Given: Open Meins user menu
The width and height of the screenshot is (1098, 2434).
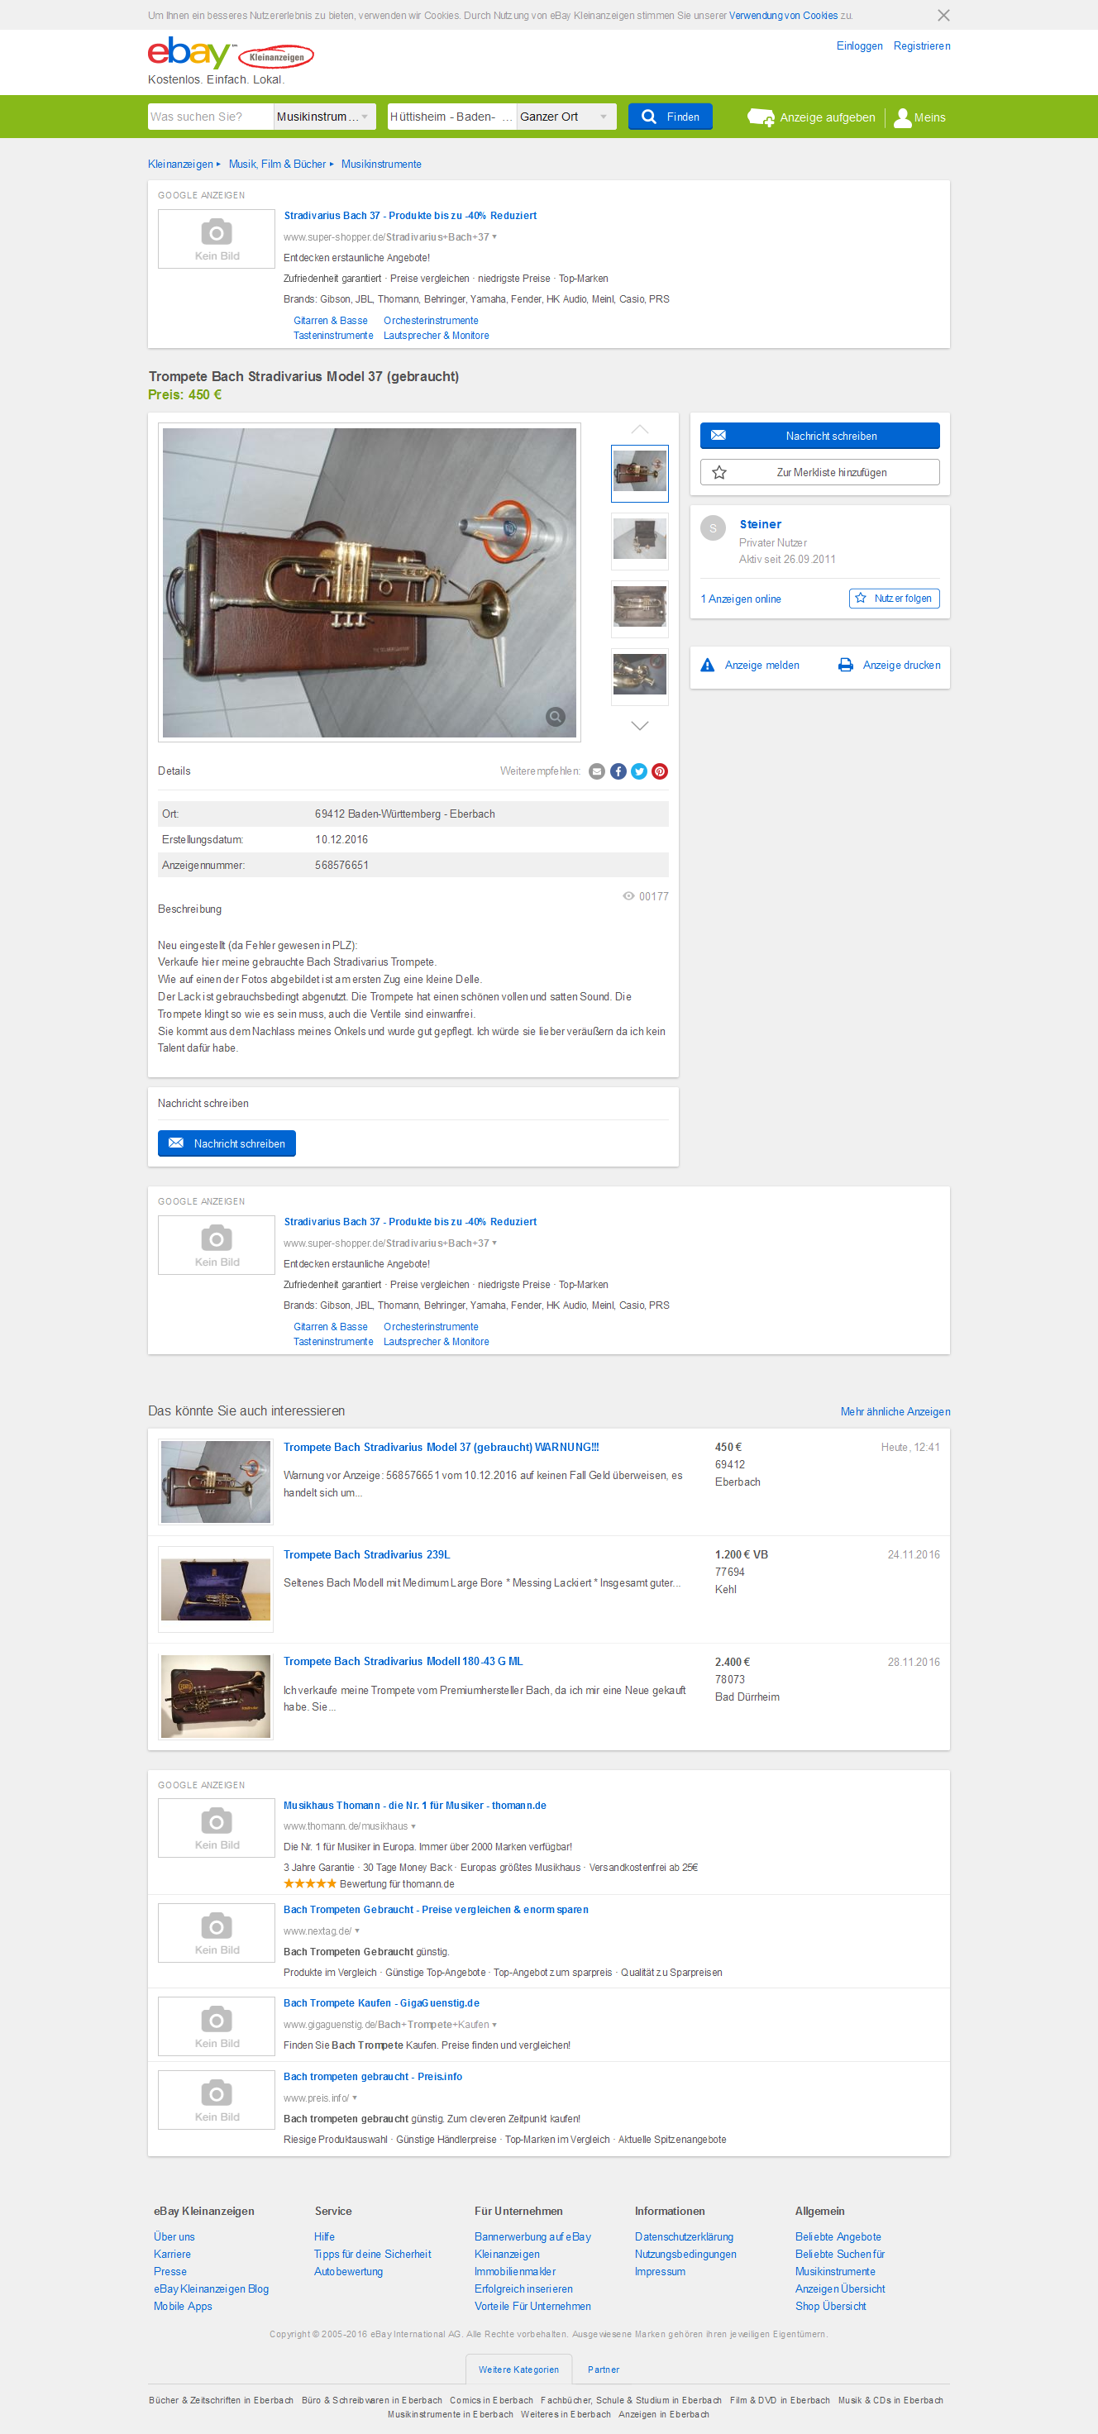Looking at the screenshot, I should 919,117.
